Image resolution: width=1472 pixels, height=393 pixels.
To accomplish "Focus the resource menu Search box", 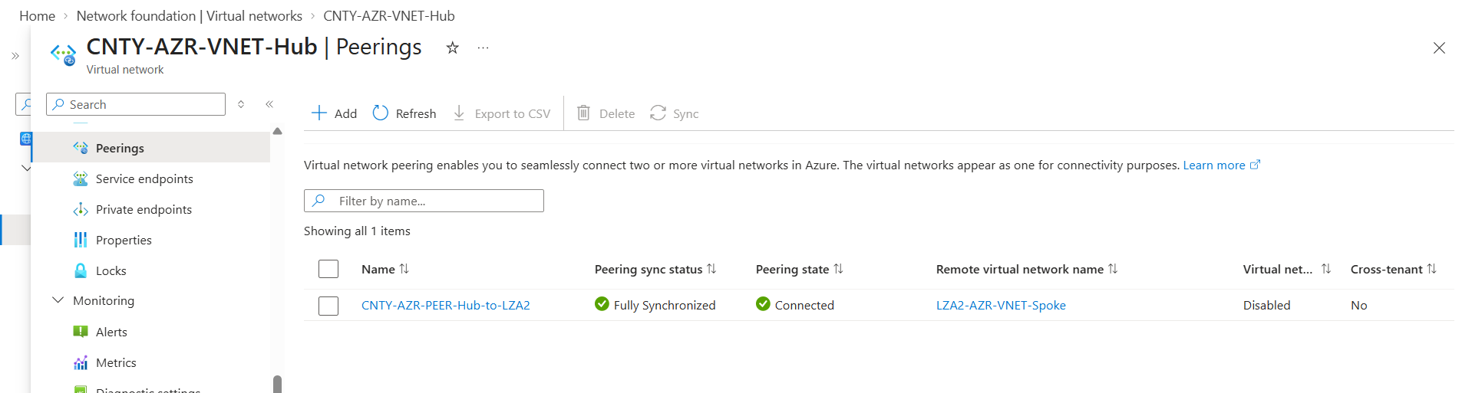I will (x=136, y=104).
